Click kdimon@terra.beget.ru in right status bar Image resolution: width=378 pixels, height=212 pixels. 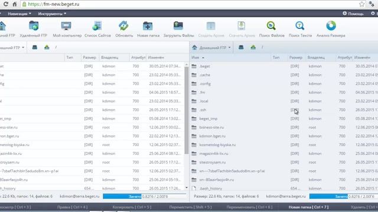pos(286,196)
